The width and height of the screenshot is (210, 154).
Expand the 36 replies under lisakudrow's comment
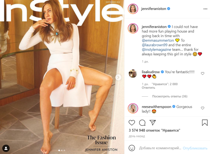point(170,96)
